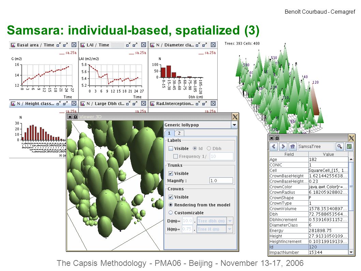Screen dimensions: 361x271
Task: Switch to tab 1 in Viewer 3D
Action: click(169, 133)
